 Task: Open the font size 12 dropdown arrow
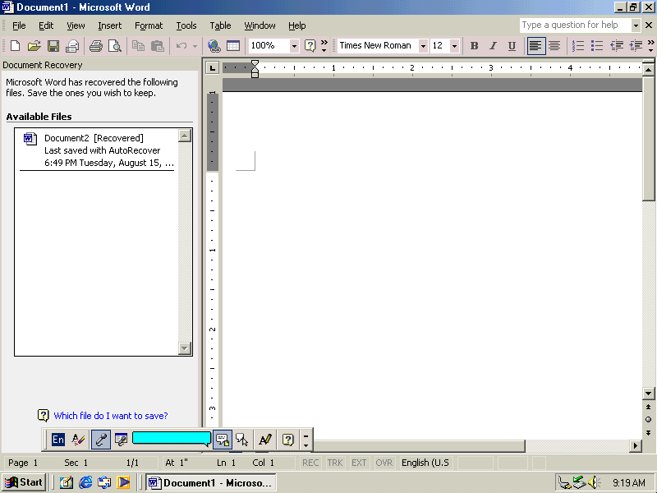[x=455, y=46]
